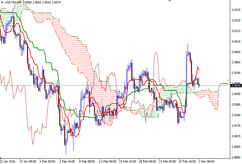Click the 2.9905 price axis label

(x=236, y=52)
